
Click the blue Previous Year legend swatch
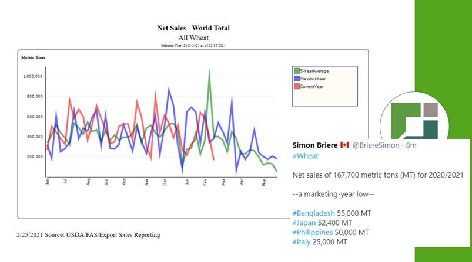297,79
